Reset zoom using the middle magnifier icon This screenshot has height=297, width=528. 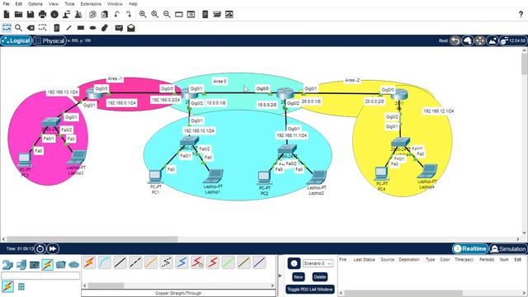pos(155,15)
